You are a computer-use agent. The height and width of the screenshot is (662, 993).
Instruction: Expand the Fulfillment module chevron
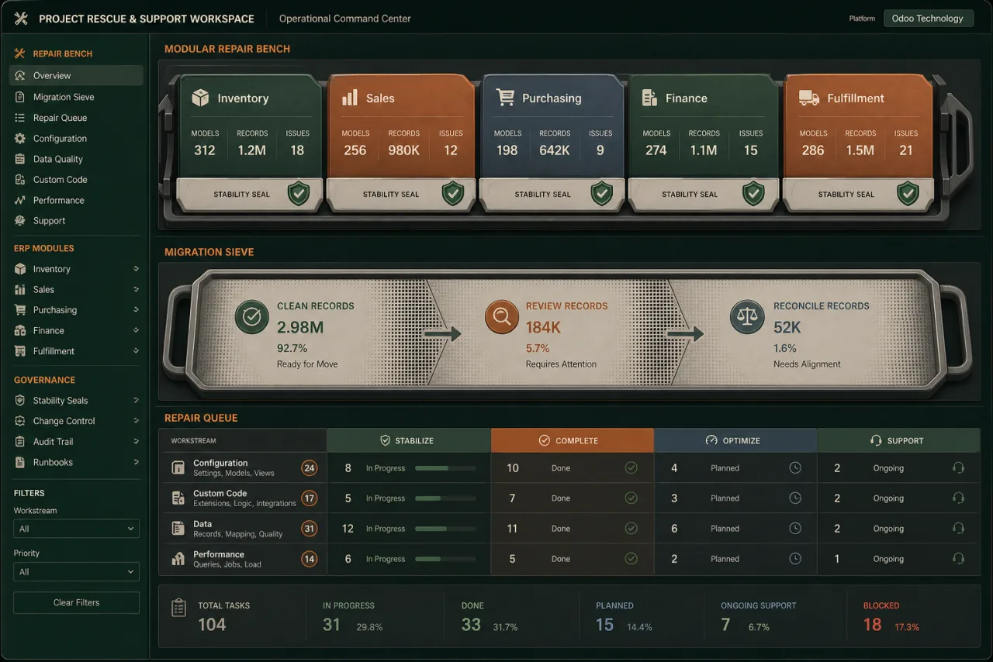pos(136,351)
